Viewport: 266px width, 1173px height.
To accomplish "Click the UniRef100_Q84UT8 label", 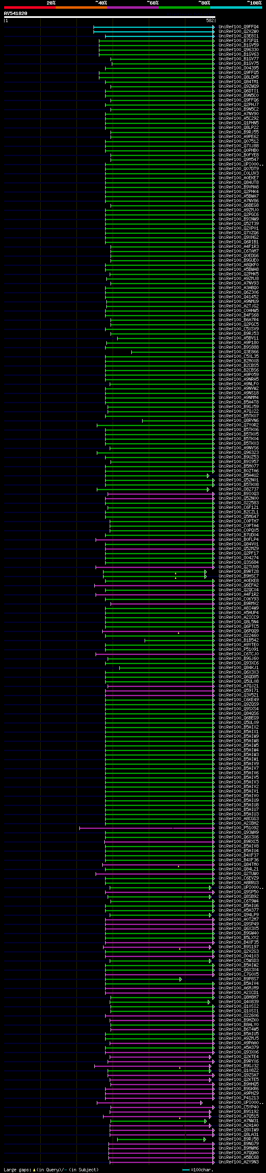I will (x=238, y=183).
